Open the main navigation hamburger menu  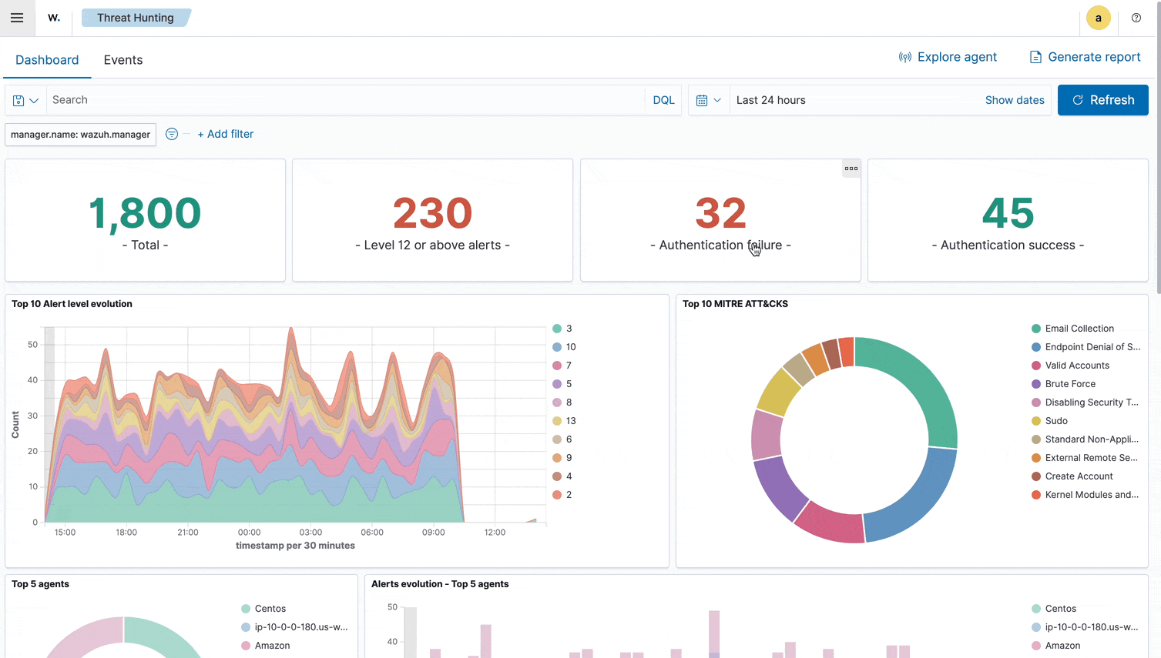coord(17,18)
